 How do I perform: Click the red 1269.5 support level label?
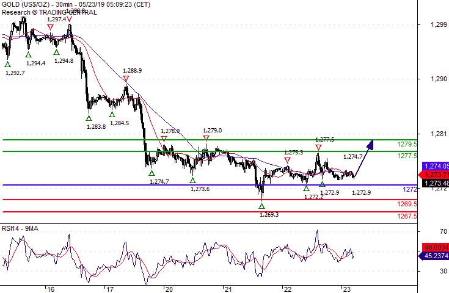(407, 204)
